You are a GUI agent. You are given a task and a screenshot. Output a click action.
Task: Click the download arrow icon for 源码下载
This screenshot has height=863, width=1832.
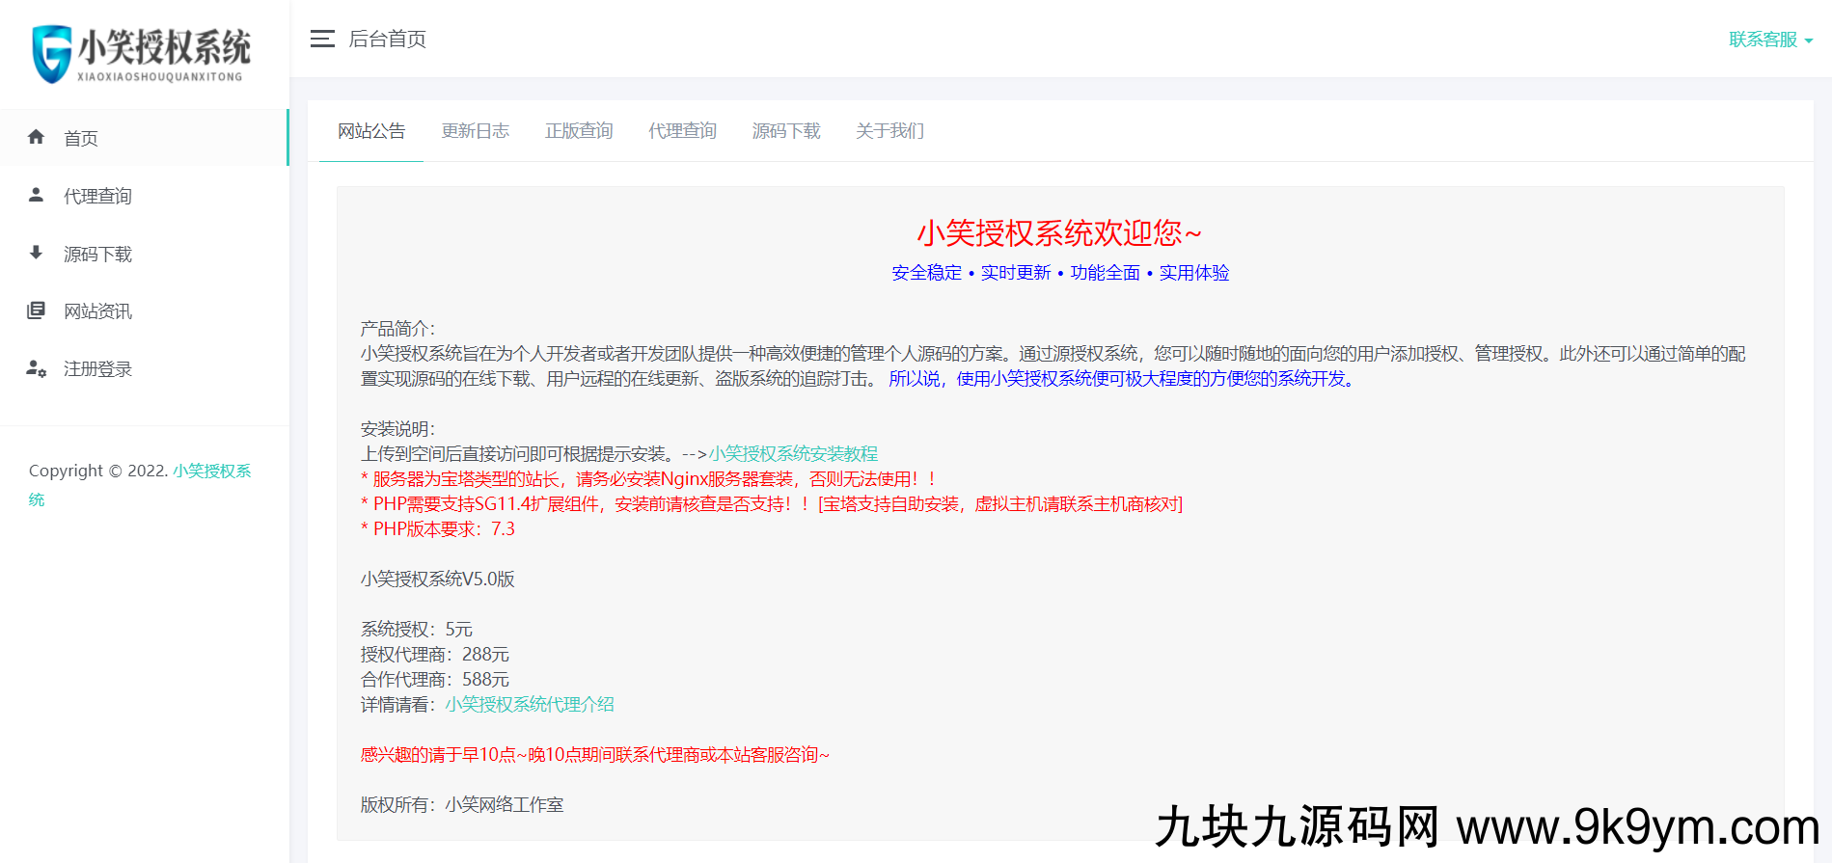pyautogui.click(x=37, y=253)
